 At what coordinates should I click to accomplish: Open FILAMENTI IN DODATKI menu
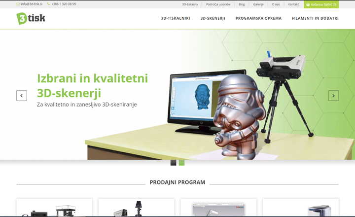pyautogui.click(x=315, y=18)
